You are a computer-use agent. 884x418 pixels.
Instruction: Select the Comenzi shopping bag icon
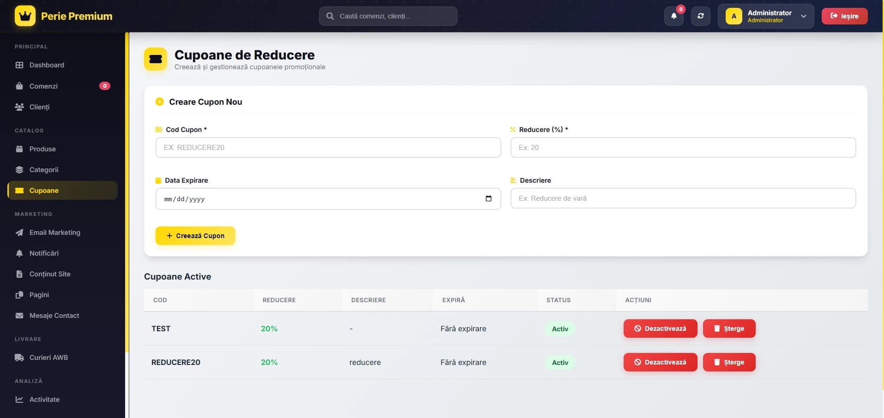pyautogui.click(x=19, y=86)
